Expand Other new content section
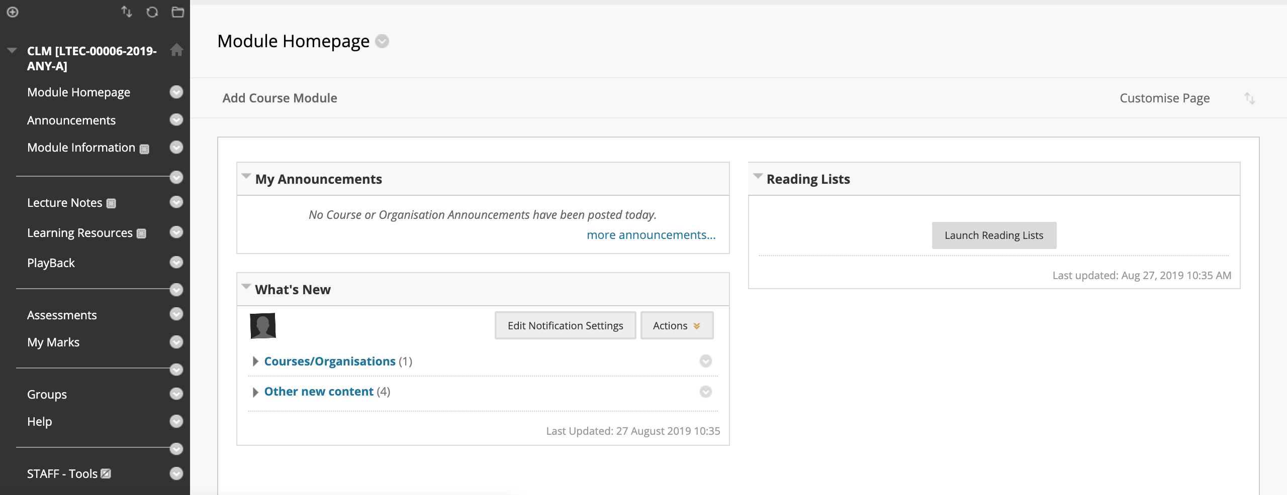The height and width of the screenshot is (495, 1287). [x=255, y=392]
